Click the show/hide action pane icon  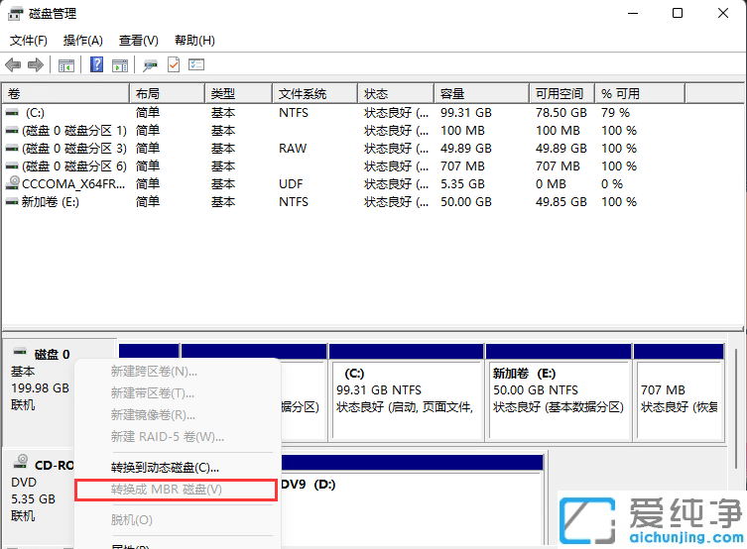click(120, 65)
